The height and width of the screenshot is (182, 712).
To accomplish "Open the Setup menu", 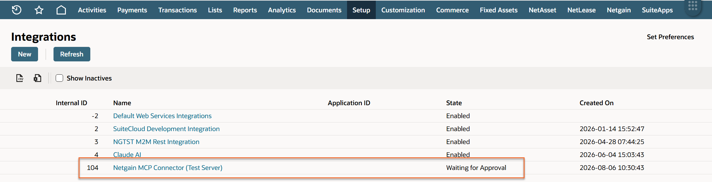I will click(361, 10).
